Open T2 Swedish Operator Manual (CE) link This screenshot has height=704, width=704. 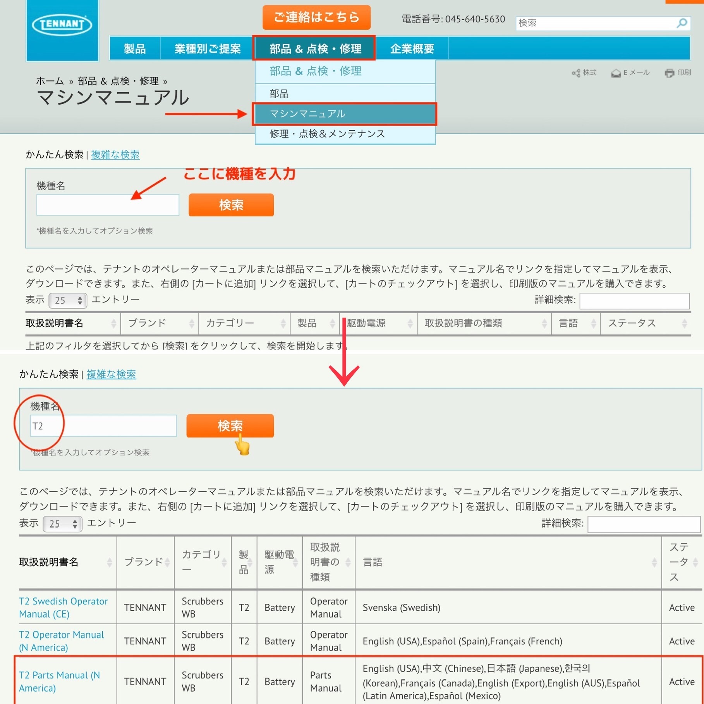(x=64, y=608)
